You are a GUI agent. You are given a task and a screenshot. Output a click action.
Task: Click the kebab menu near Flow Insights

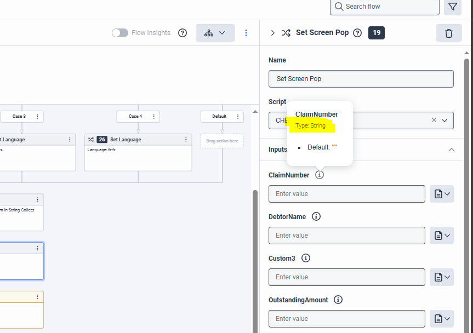point(246,33)
